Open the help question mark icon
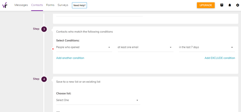 pyautogui.click(x=222, y=5)
